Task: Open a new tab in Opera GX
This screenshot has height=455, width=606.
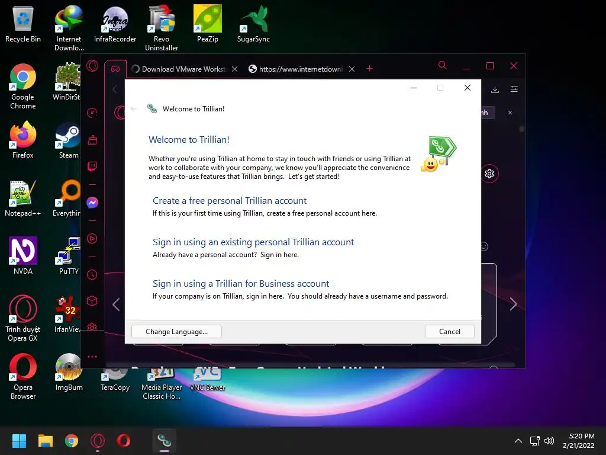Action: pyautogui.click(x=369, y=69)
